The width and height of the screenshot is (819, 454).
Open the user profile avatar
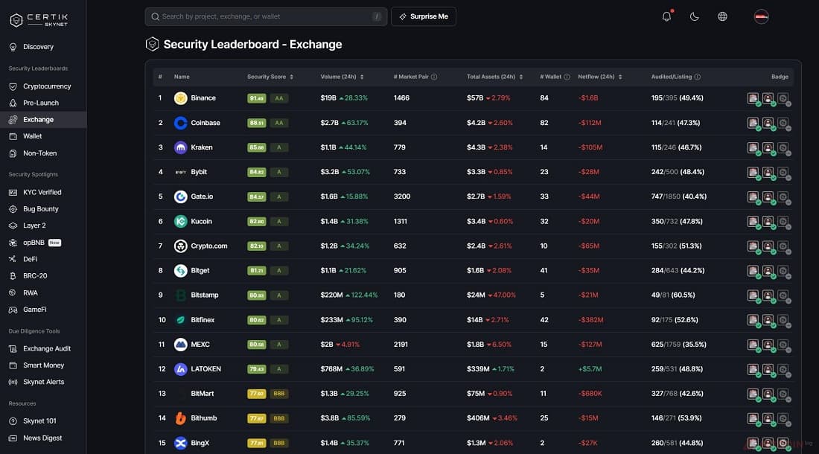[761, 16]
